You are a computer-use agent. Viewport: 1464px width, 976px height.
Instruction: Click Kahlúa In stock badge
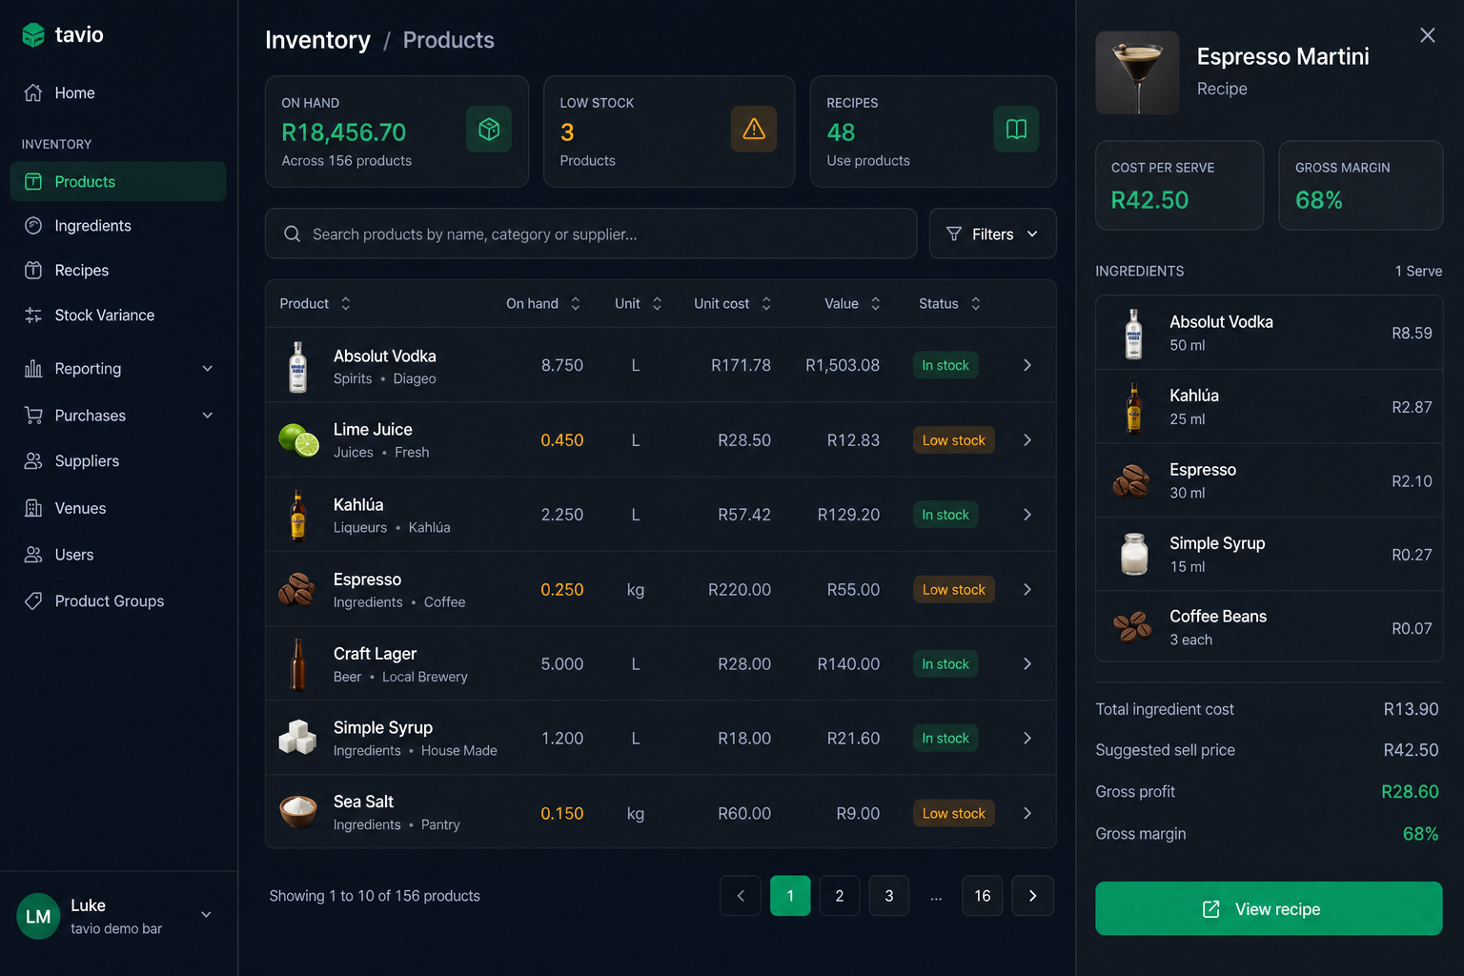[945, 515]
